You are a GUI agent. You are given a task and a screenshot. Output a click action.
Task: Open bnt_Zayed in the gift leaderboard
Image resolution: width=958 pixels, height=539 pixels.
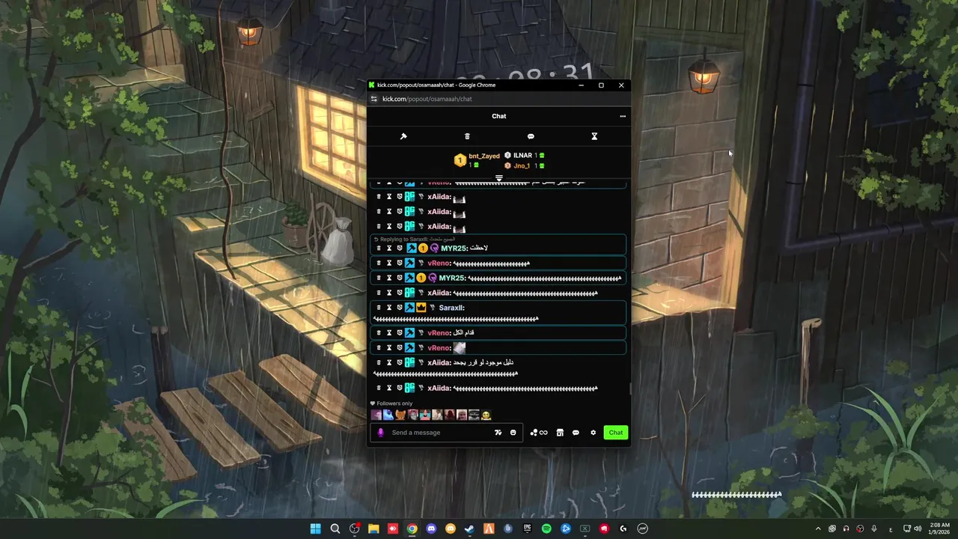pyautogui.click(x=483, y=156)
